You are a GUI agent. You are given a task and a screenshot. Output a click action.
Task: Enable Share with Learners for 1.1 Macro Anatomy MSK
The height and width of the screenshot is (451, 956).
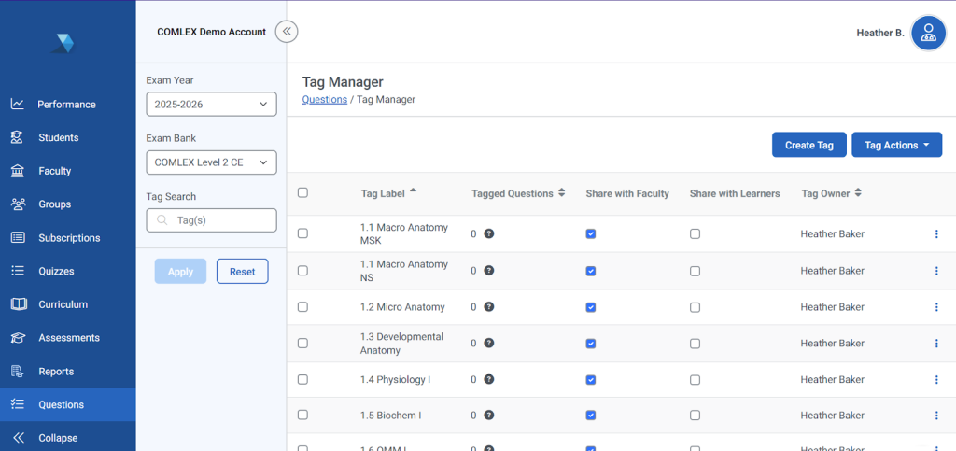695,234
